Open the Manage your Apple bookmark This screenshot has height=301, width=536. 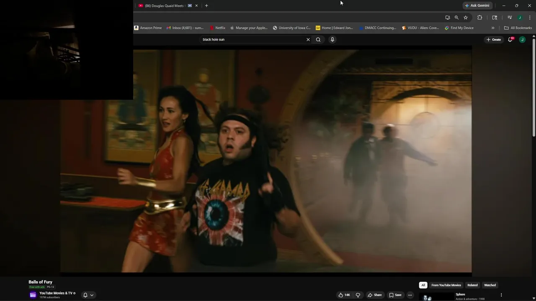coord(248,28)
